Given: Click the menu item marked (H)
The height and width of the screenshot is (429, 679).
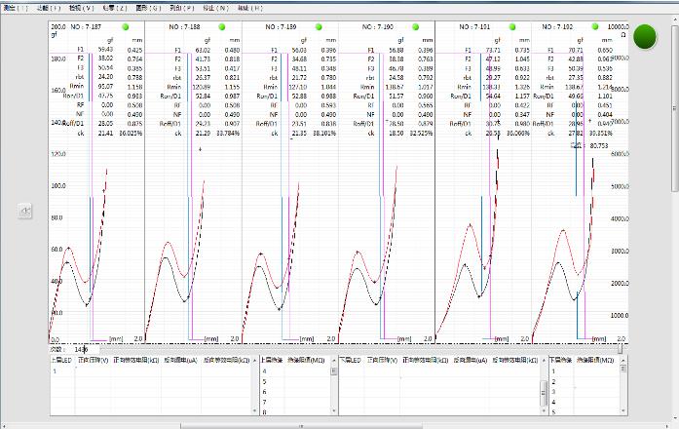Looking at the screenshot, I should [x=250, y=7].
